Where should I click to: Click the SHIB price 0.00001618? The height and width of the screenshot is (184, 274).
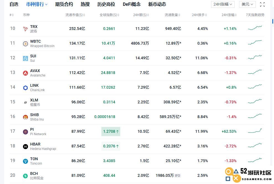pos(105,117)
